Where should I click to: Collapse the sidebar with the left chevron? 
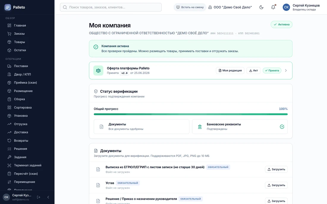tap(48, 197)
